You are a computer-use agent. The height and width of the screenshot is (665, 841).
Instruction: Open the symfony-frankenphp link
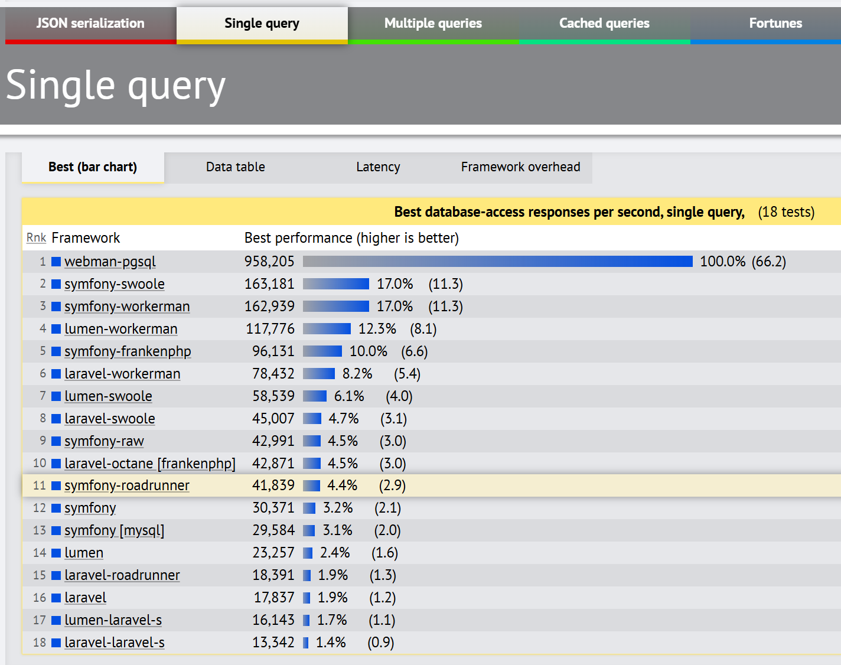[x=128, y=351]
